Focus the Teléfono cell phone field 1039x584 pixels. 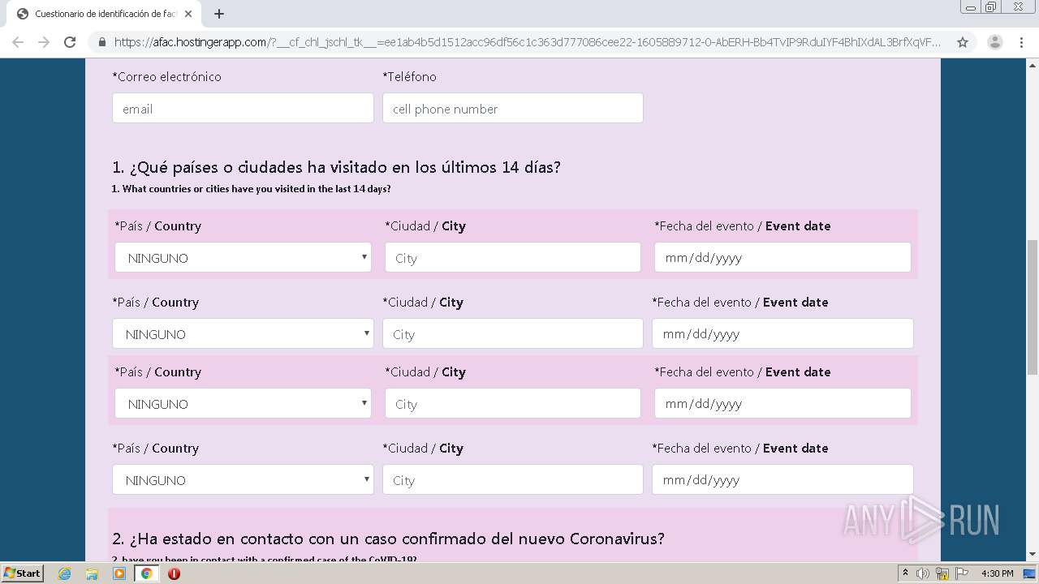(513, 108)
